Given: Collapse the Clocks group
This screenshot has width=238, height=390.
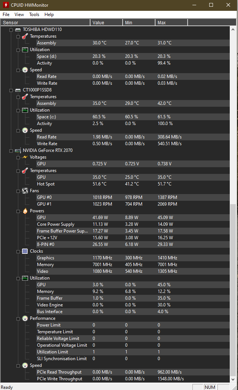Looking at the screenshot, I should click(18, 252).
